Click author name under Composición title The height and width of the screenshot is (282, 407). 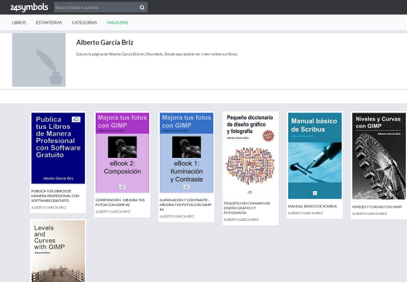tap(113, 211)
